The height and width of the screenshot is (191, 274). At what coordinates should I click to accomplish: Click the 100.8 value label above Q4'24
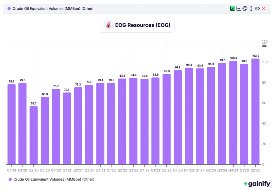point(233,58)
